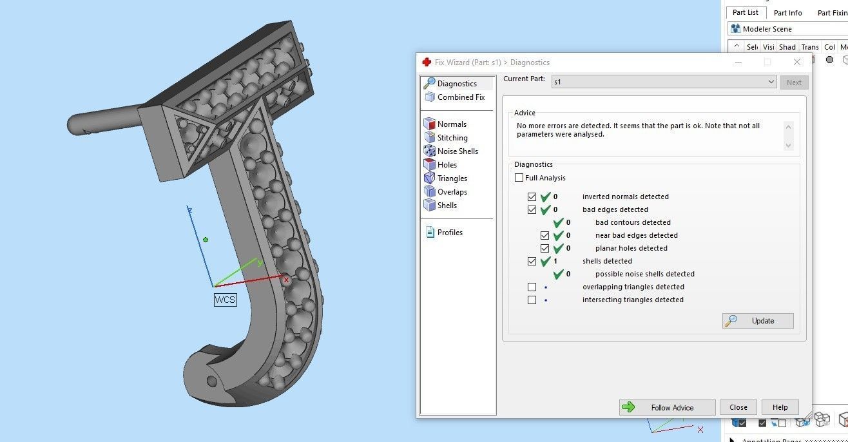Image resolution: width=848 pixels, height=442 pixels.
Task: Click the Shad column header
Action: (787, 46)
